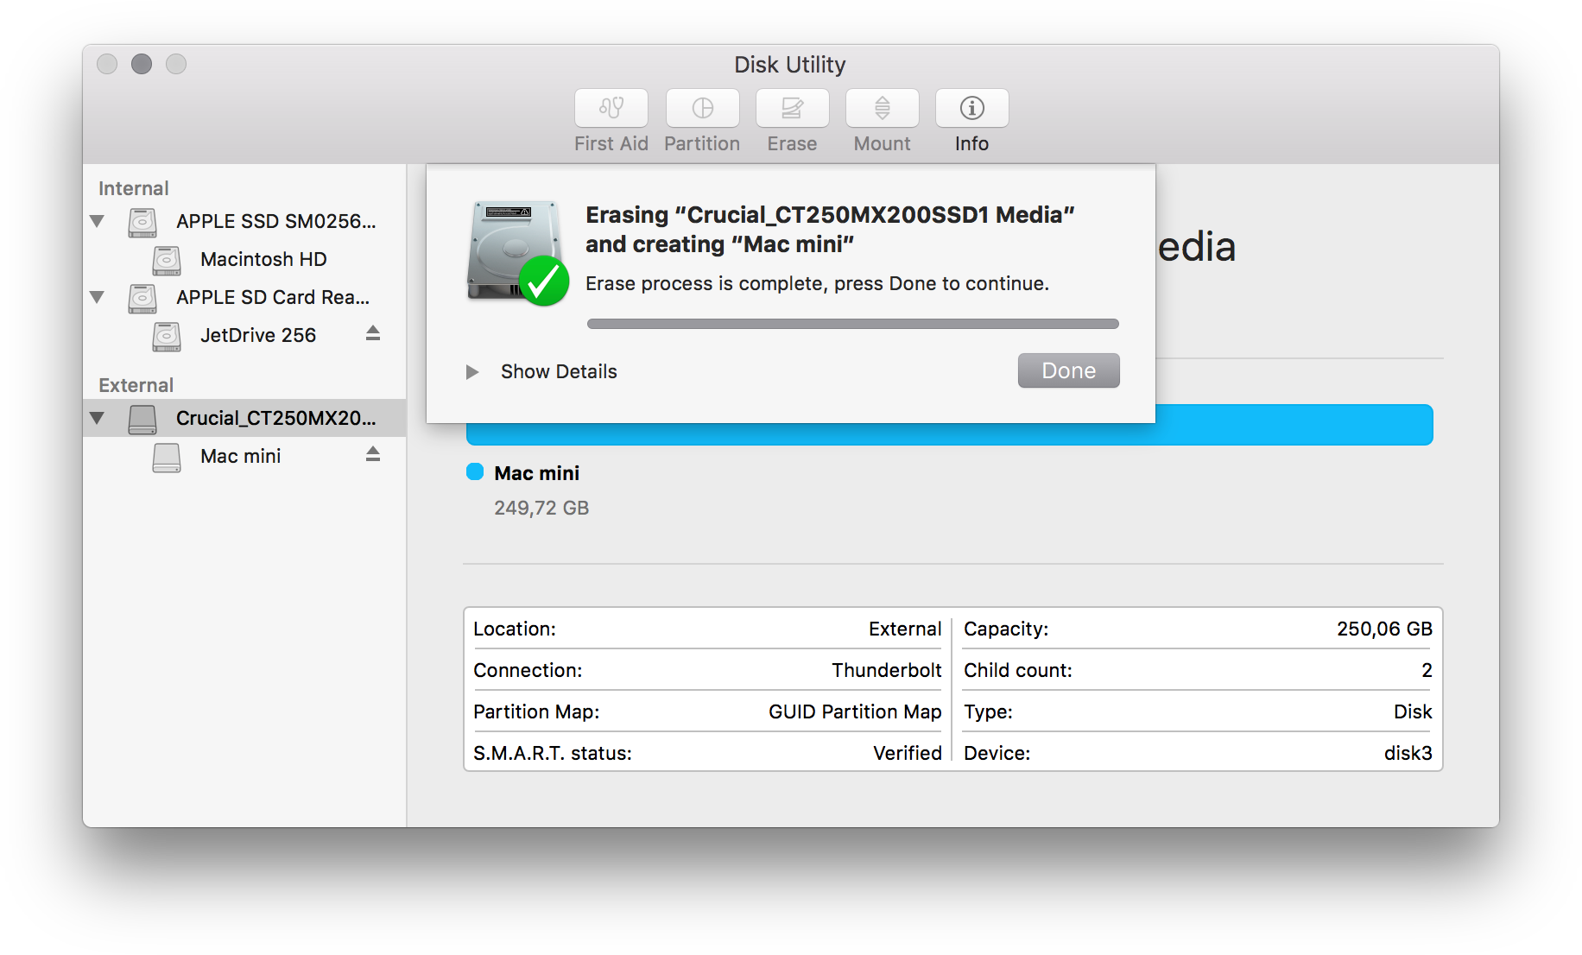The image size is (1582, 955).
Task: Collapse the Crucial_CT250MX20 tree row
Action: [x=98, y=418]
